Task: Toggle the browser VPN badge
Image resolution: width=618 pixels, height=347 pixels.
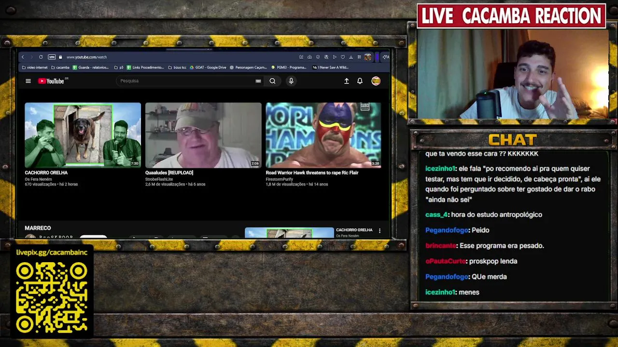Action: [52, 57]
